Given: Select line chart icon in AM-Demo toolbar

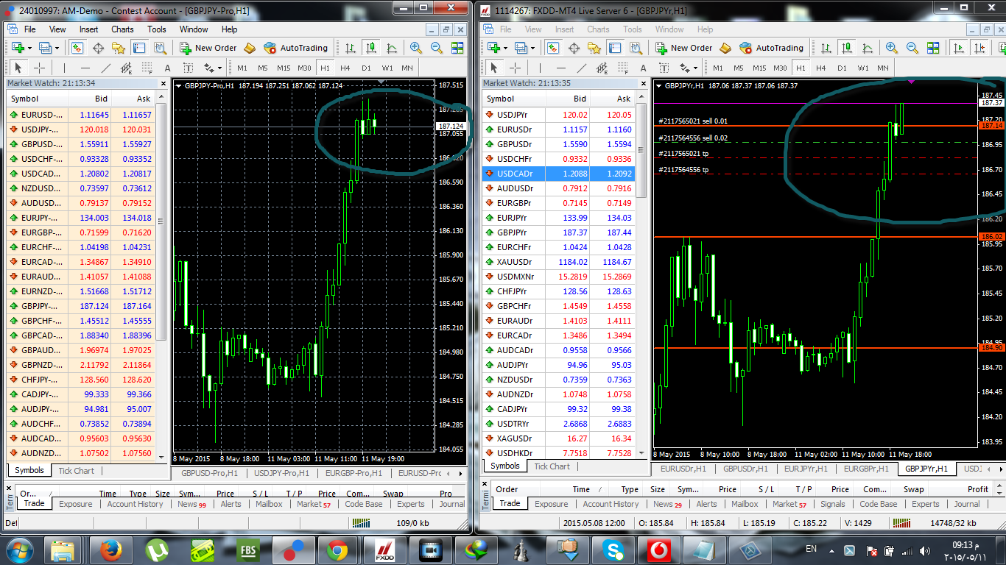Looking at the screenshot, I should coord(392,48).
